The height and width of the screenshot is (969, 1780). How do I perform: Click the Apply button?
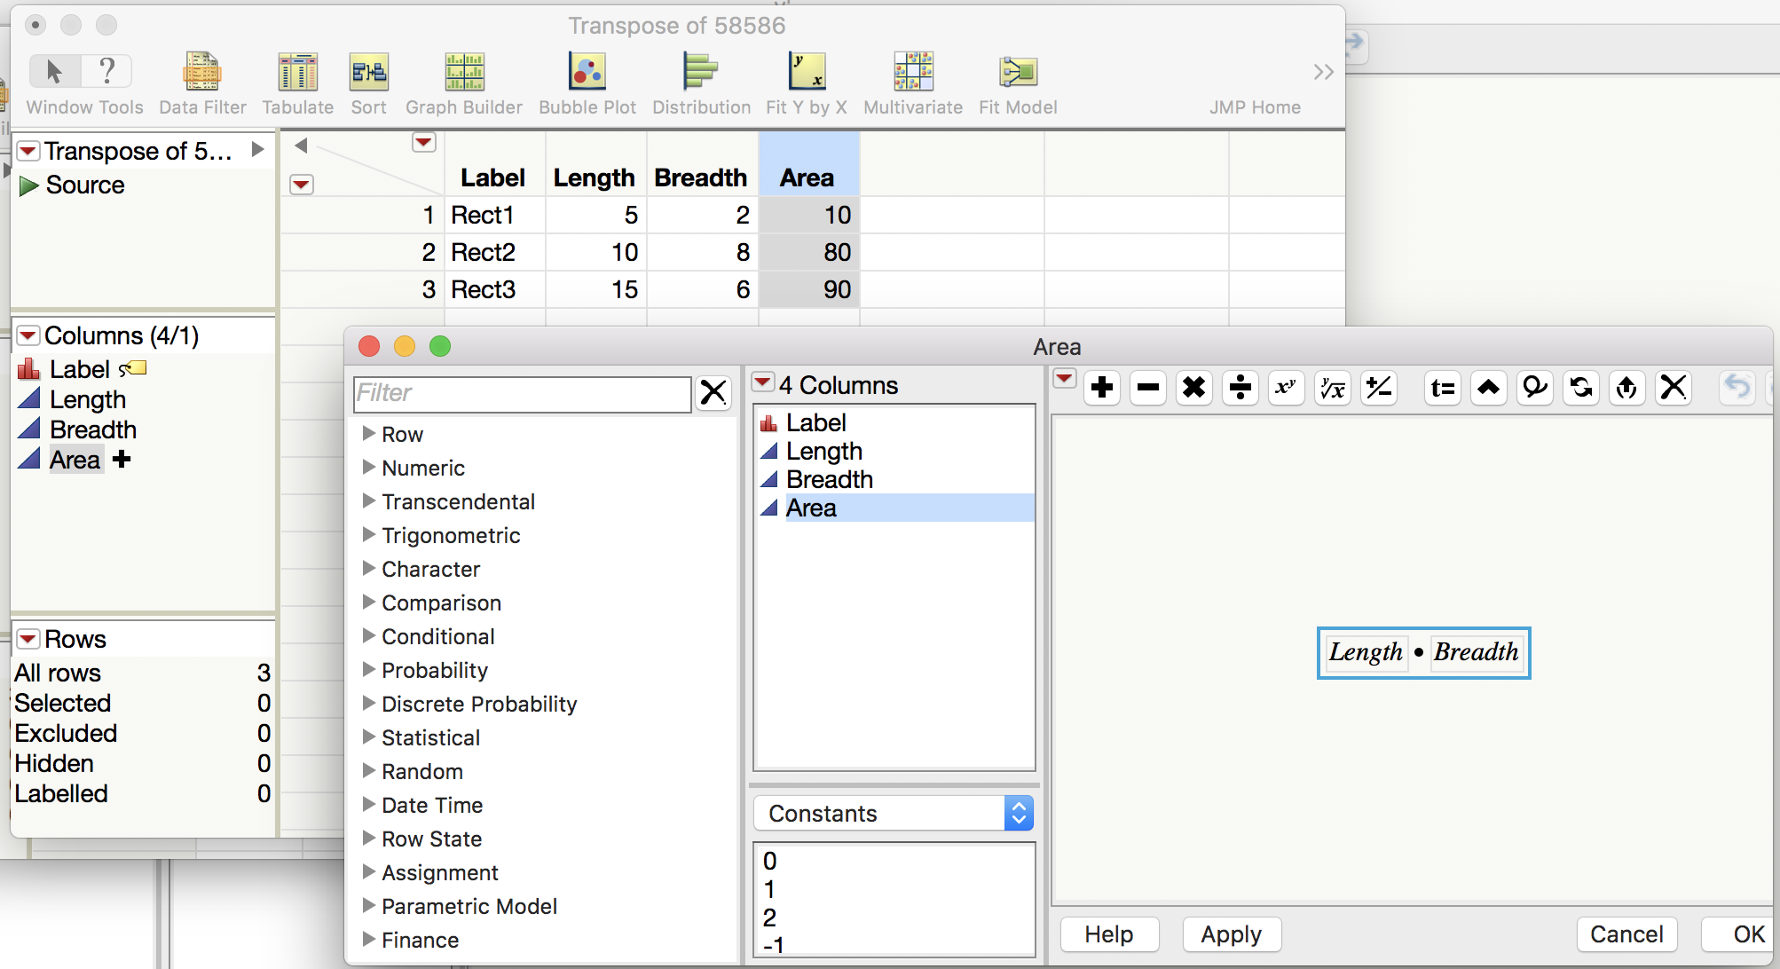tap(1231, 934)
